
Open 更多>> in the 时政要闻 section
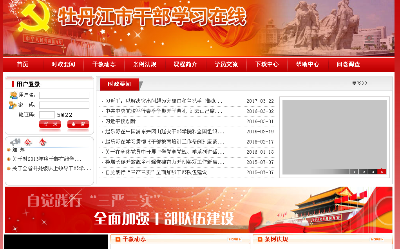tap(359, 83)
